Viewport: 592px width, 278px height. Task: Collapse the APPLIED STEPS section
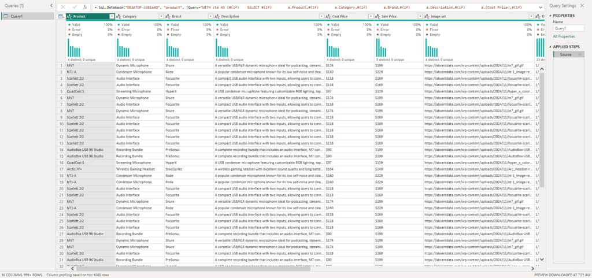(x=551, y=47)
